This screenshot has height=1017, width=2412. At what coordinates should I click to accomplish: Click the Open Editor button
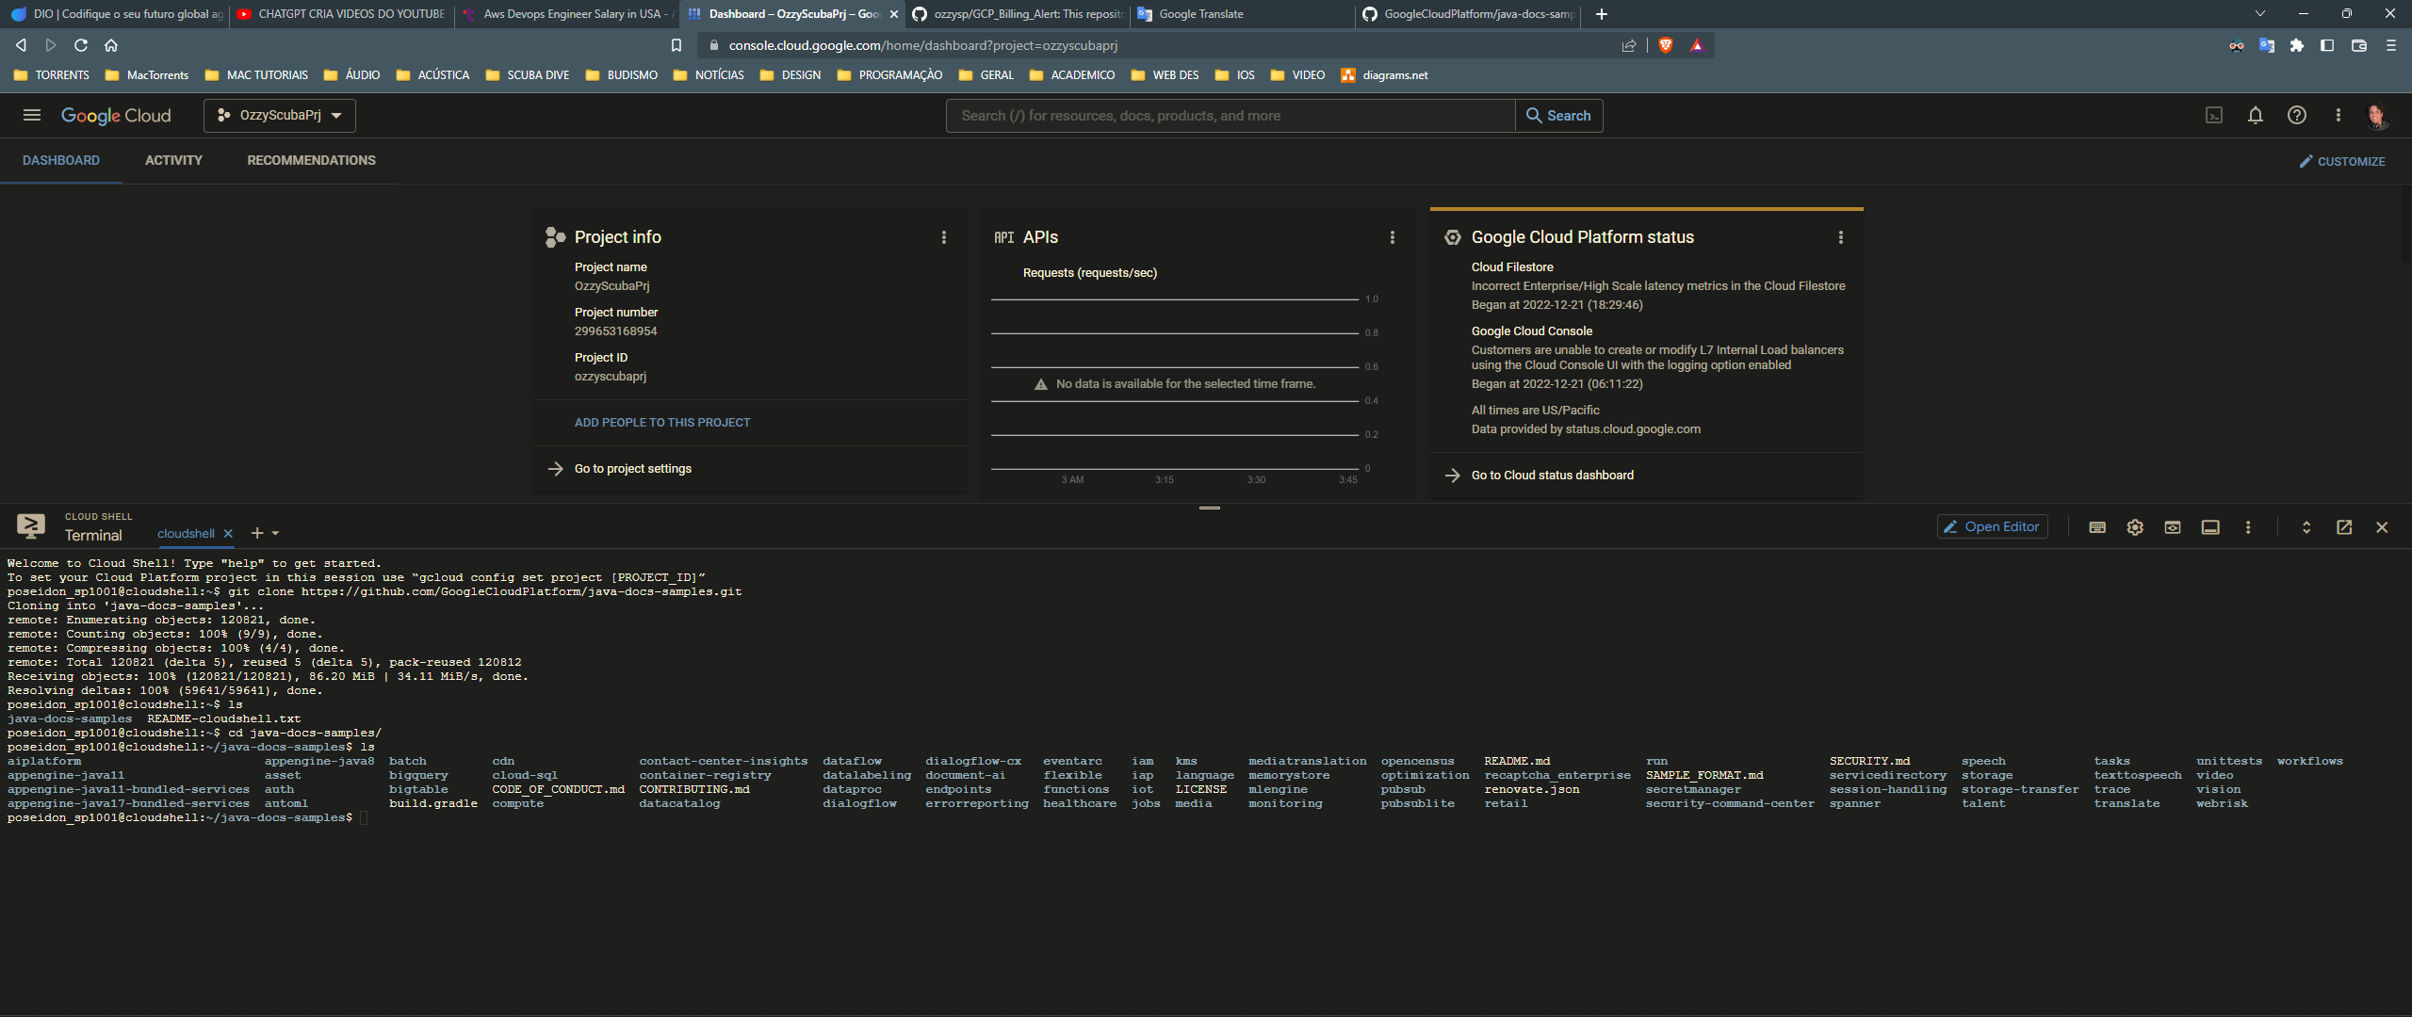[1991, 526]
